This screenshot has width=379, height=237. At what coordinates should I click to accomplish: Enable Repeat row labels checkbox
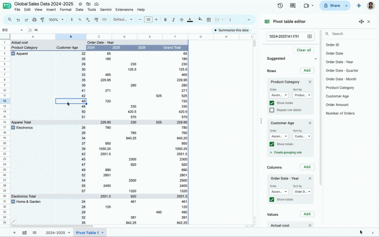(x=272, y=110)
